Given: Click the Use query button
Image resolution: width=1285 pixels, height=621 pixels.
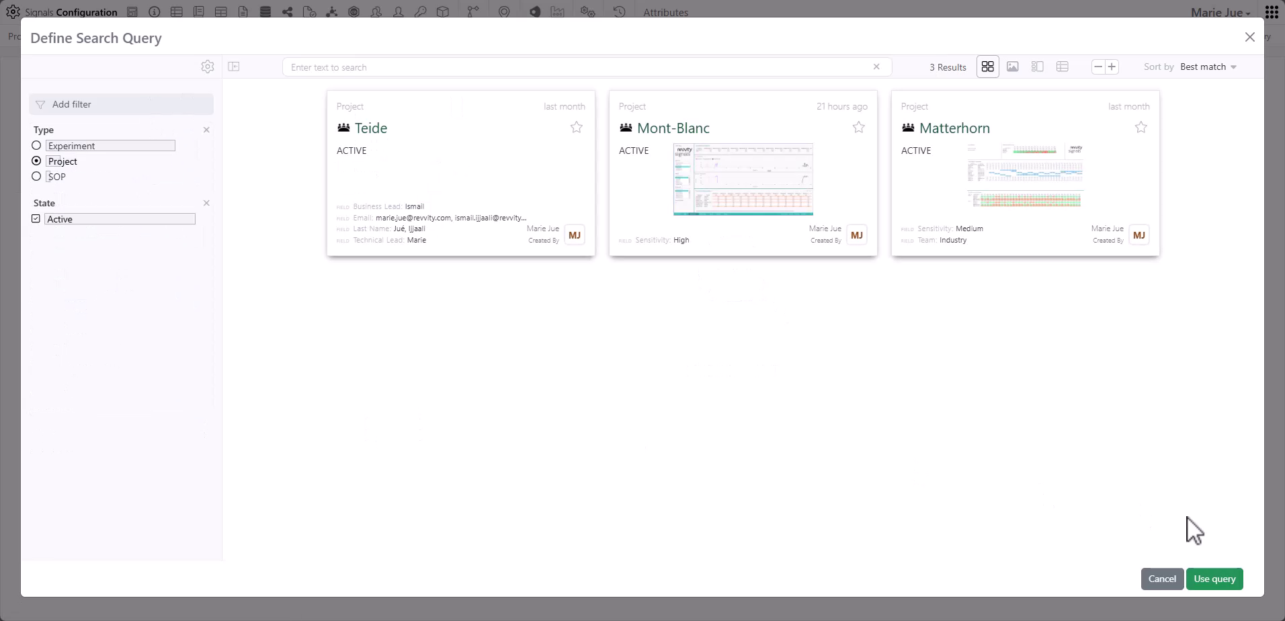Looking at the screenshot, I should [x=1214, y=579].
